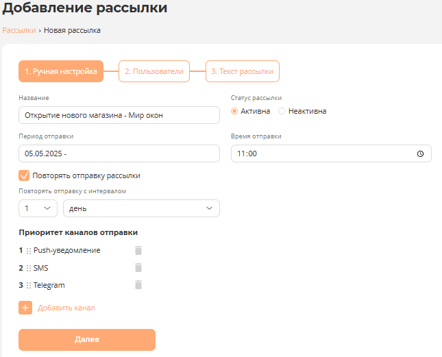Screen dimensions: 442x357
Task: Open the interval number dropdown showing 1
Action: coord(38,208)
